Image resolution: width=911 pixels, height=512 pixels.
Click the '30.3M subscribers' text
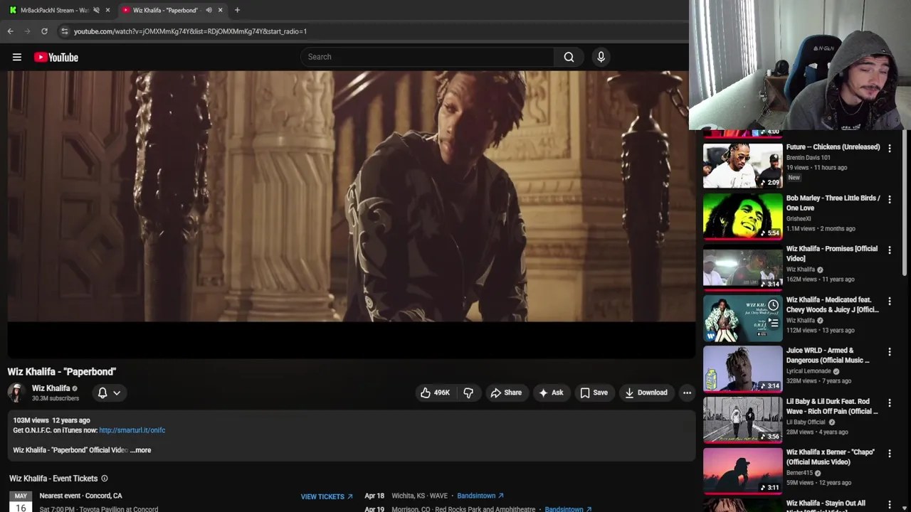coord(56,398)
